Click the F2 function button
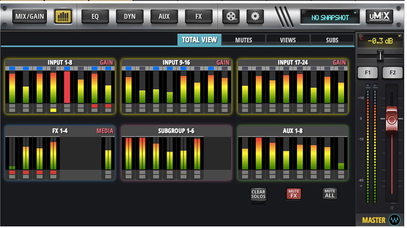This screenshot has height=228, width=407. click(x=392, y=73)
